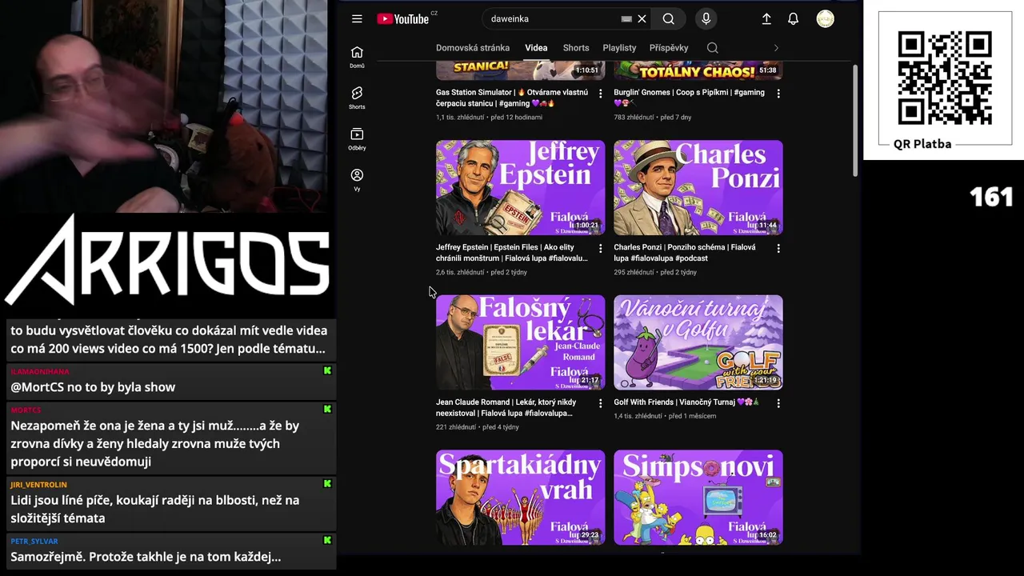The width and height of the screenshot is (1024, 576).
Task: Click username JIRI_VENTROLIN in chat
Action: [38, 484]
